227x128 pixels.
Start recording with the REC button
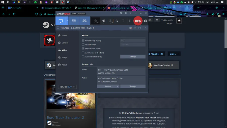(x=138, y=21)
